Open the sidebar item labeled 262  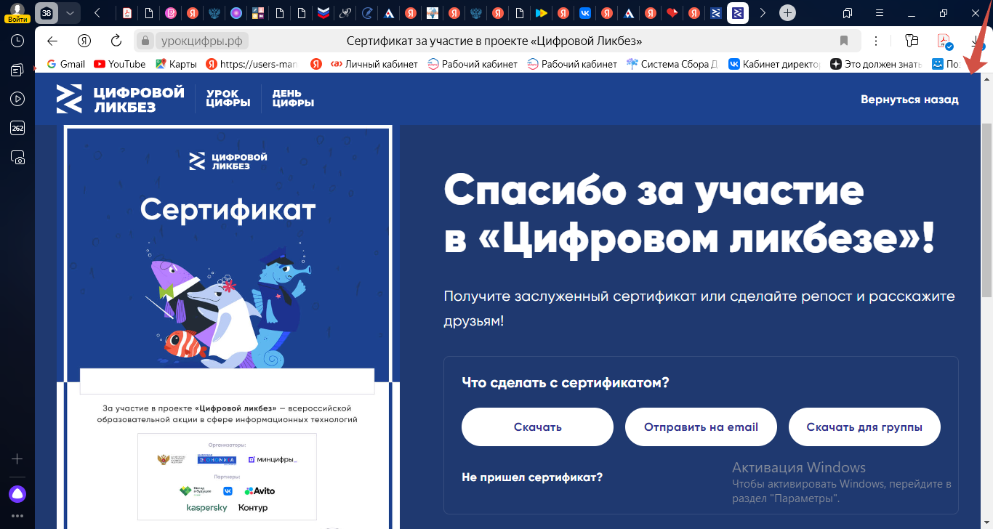[x=17, y=128]
